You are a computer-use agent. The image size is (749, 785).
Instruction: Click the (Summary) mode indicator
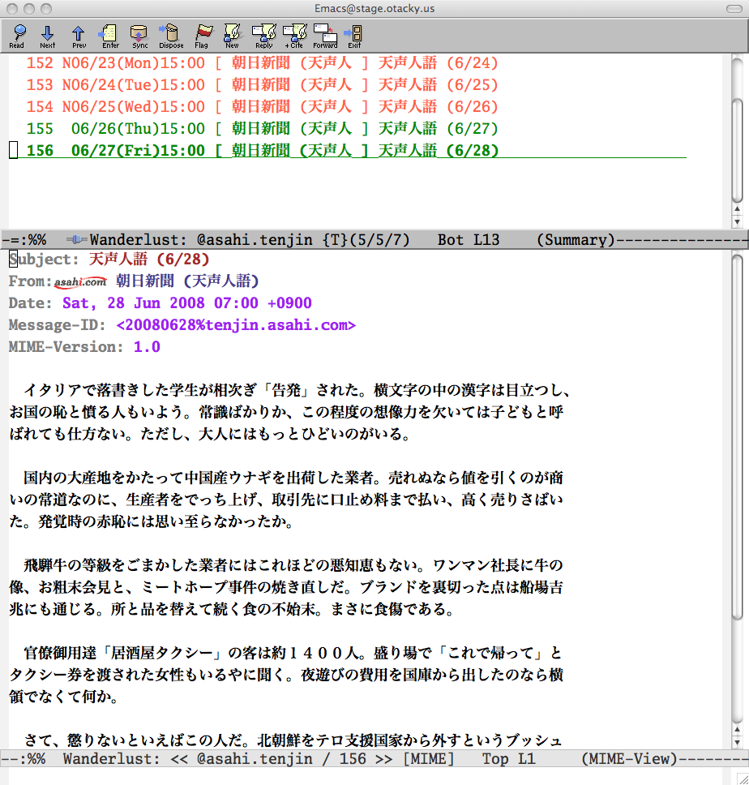click(576, 240)
